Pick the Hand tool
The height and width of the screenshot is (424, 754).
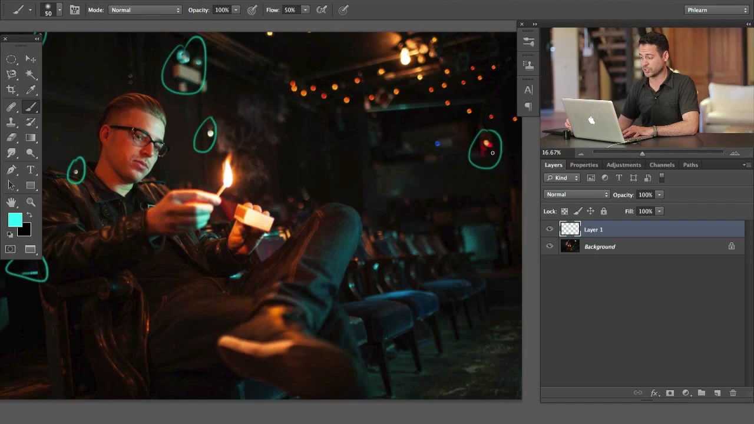[x=11, y=203]
